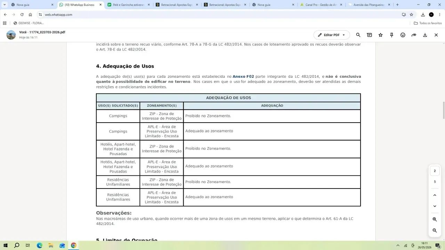Star this PDF message
The height and width of the screenshot is (250, 445).
pos(380,35)
